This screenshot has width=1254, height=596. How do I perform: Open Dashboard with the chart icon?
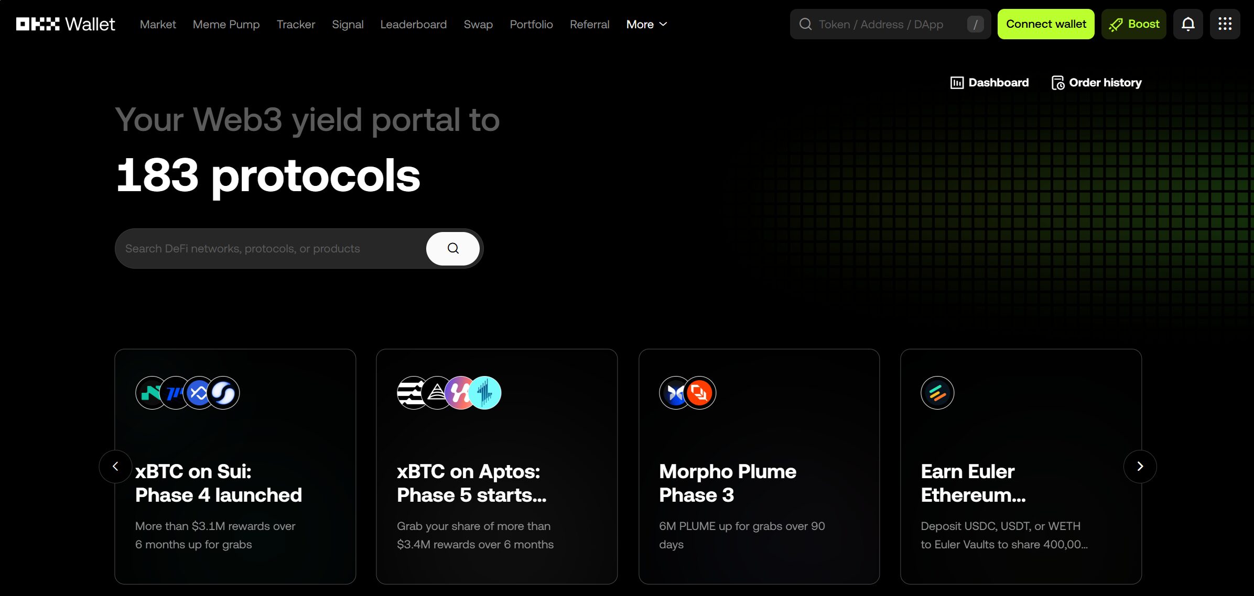[989, 83]
